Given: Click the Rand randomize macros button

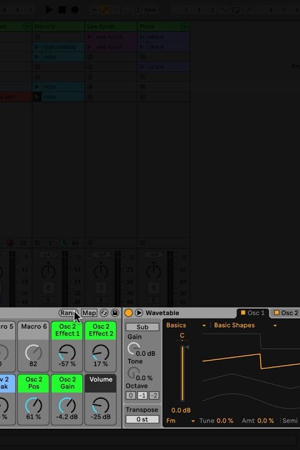Looking at the screenshot, I should [68, 313].
